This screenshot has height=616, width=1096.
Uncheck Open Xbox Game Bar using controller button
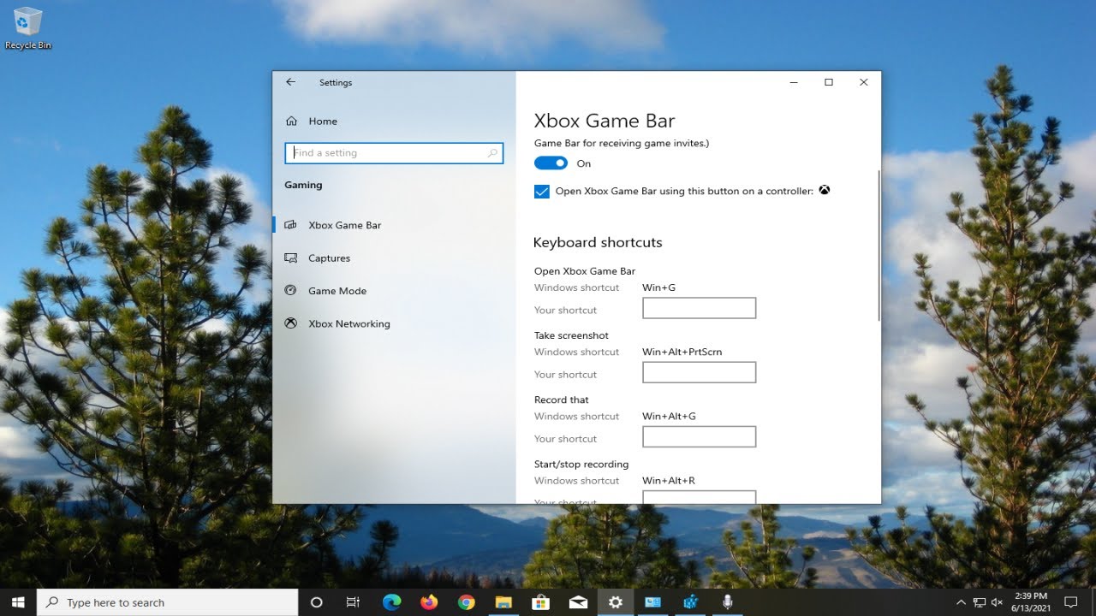click(x=541, y=192)
